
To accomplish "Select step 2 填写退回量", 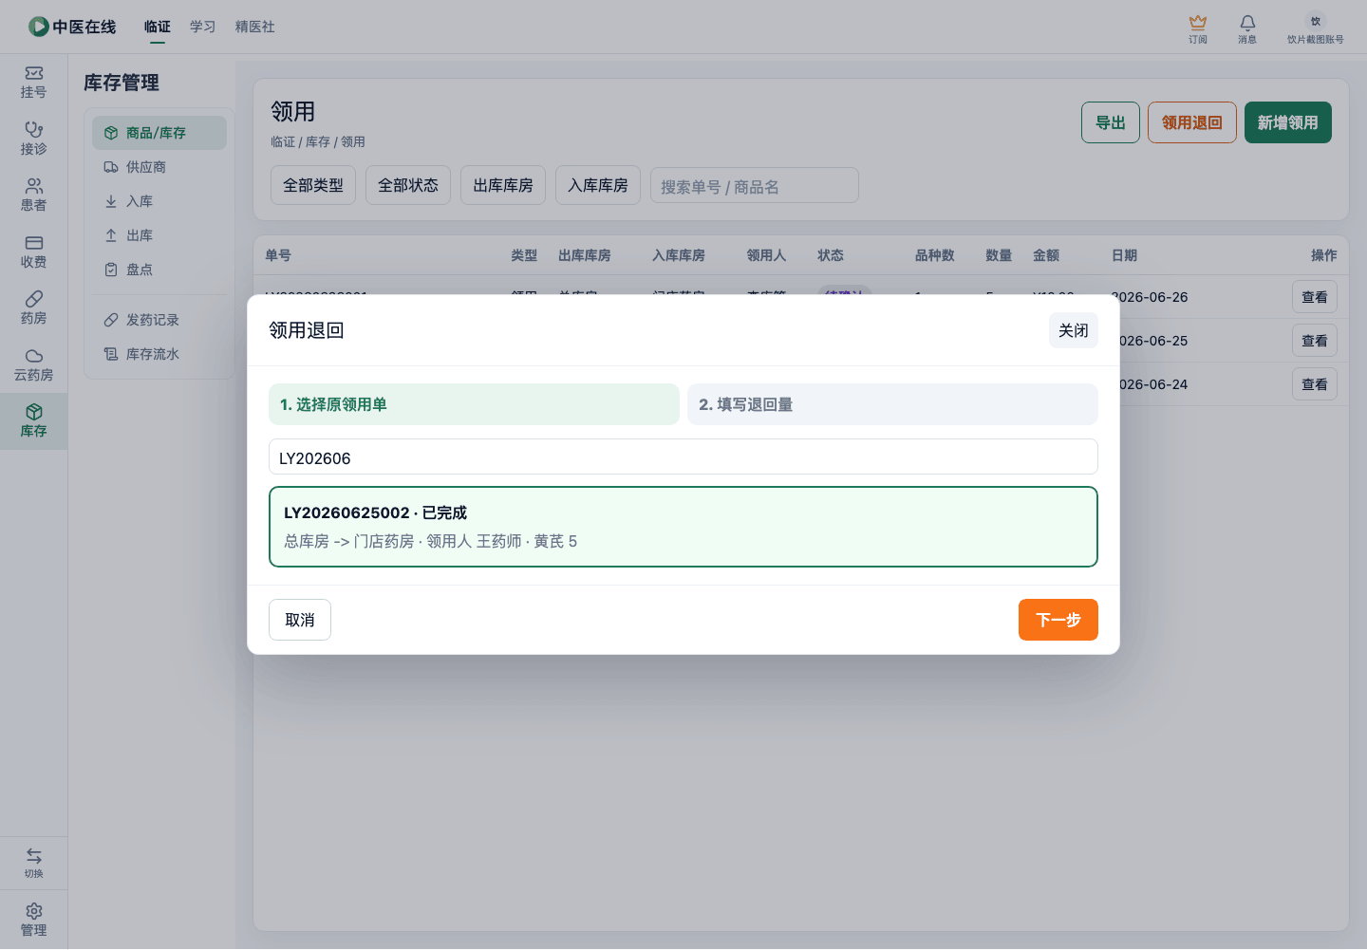I will pos(892,404).
